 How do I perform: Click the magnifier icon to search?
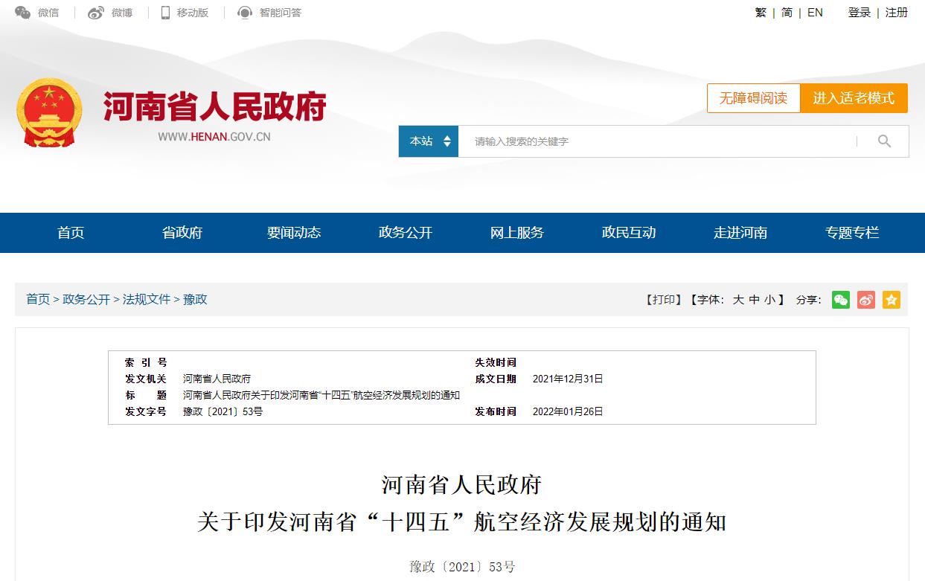pos(884,141)
